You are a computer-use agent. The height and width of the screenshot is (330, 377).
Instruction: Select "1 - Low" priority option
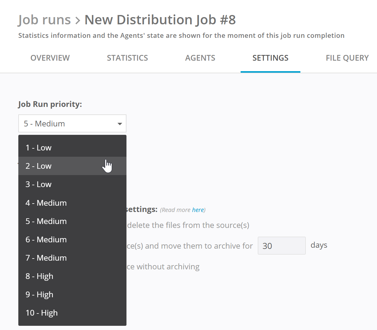pyautogui.click(x=72, y=148)
